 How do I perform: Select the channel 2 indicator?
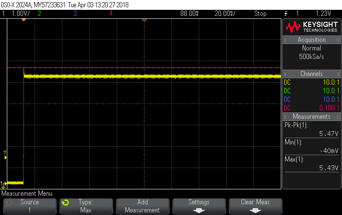tap(39, 14)
